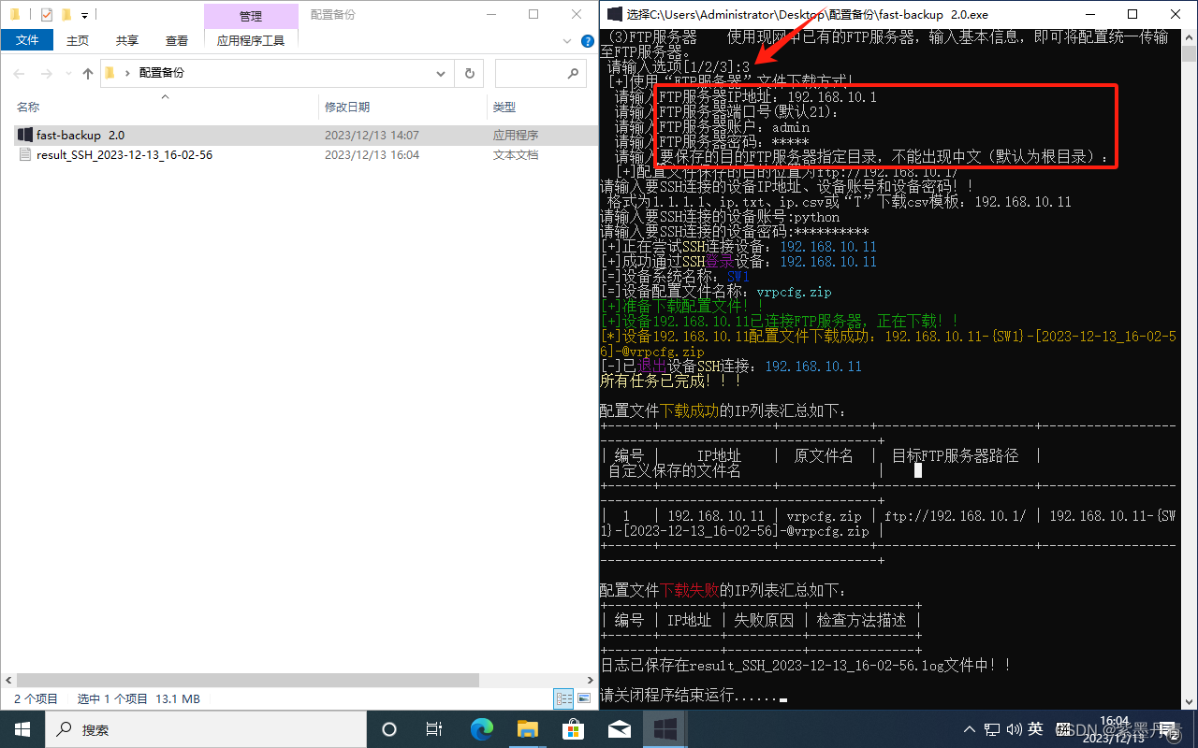The height and width of the screenshot is (748, 1198).
Task: Sort files by 类型 column header
Action: (504, 108)
